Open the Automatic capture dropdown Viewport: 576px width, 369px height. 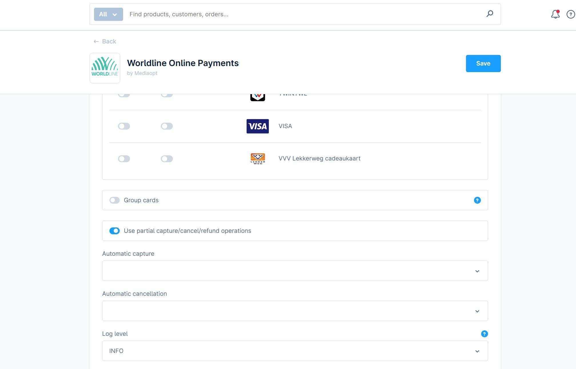[x=295, y=271]
